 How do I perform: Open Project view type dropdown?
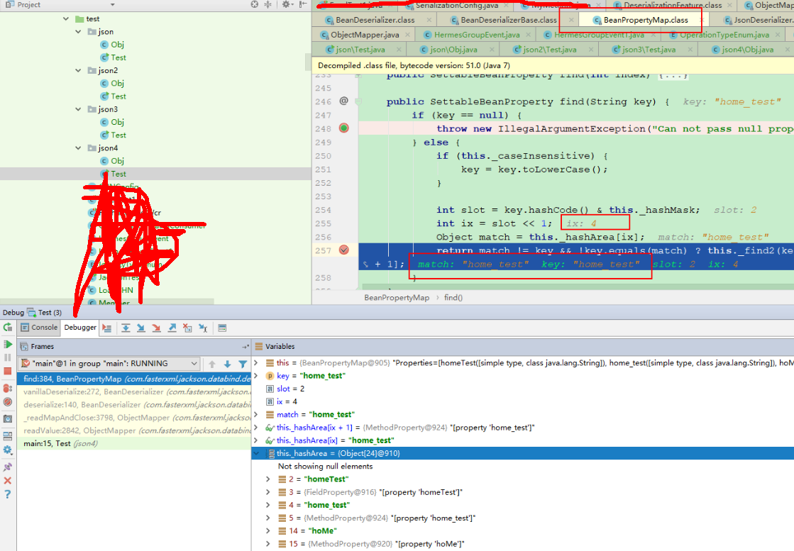112,4
